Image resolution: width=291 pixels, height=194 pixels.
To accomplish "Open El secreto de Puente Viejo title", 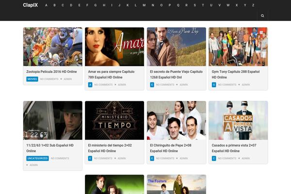I will pyautogui.click(x=176, y=74).
